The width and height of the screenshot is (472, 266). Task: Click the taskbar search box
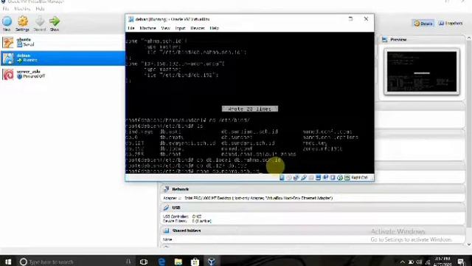click(x=75, y=262)
